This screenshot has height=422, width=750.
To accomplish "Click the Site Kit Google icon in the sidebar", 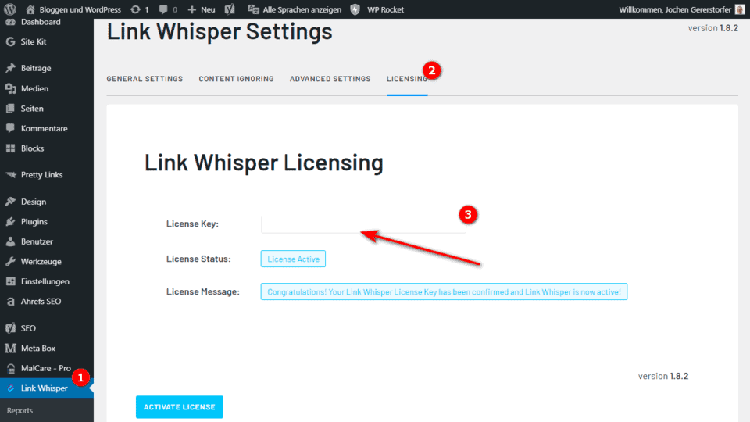I will (x=10, y=41).
